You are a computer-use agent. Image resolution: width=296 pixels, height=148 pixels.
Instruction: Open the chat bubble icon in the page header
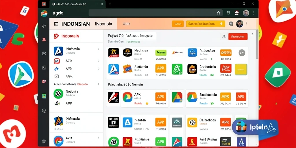point(231,24)
